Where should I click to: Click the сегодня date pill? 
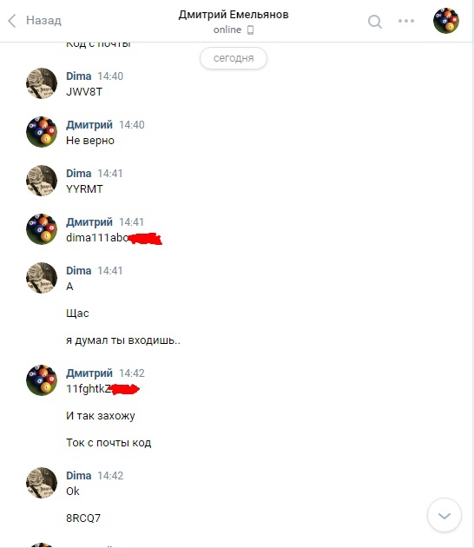tap(234, 58)
